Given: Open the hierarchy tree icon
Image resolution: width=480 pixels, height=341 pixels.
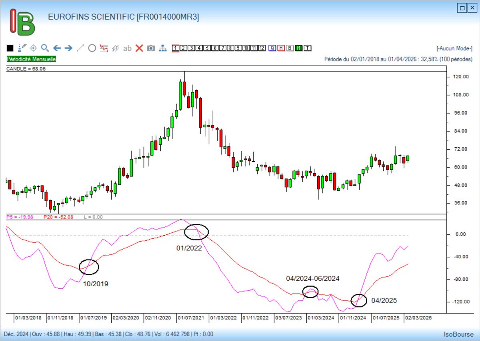Looking at the screenshot, I should click(x=162, y=48).
